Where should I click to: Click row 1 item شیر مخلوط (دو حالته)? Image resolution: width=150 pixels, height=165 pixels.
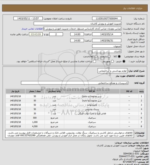click(92, 96)
